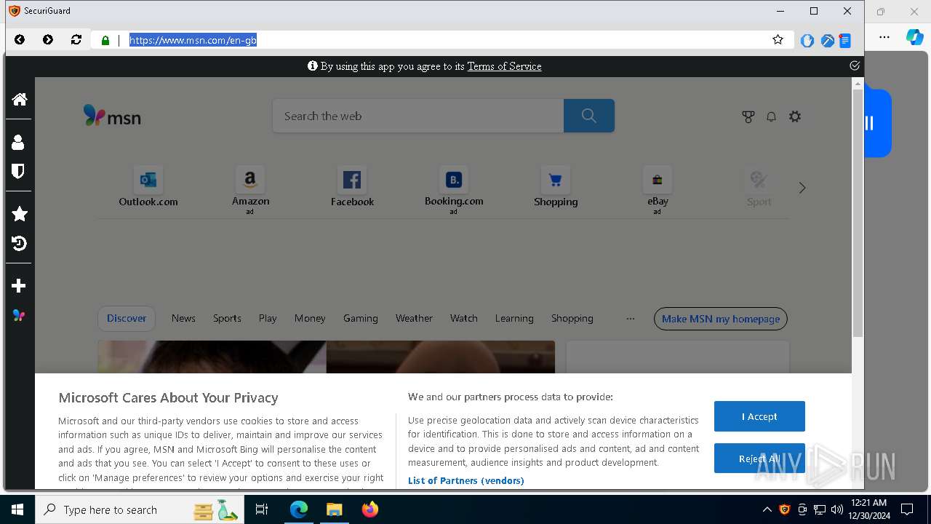This screenshot has width=931, height=524.
Task: Select the Weather tab
Action: pos(414,319)
